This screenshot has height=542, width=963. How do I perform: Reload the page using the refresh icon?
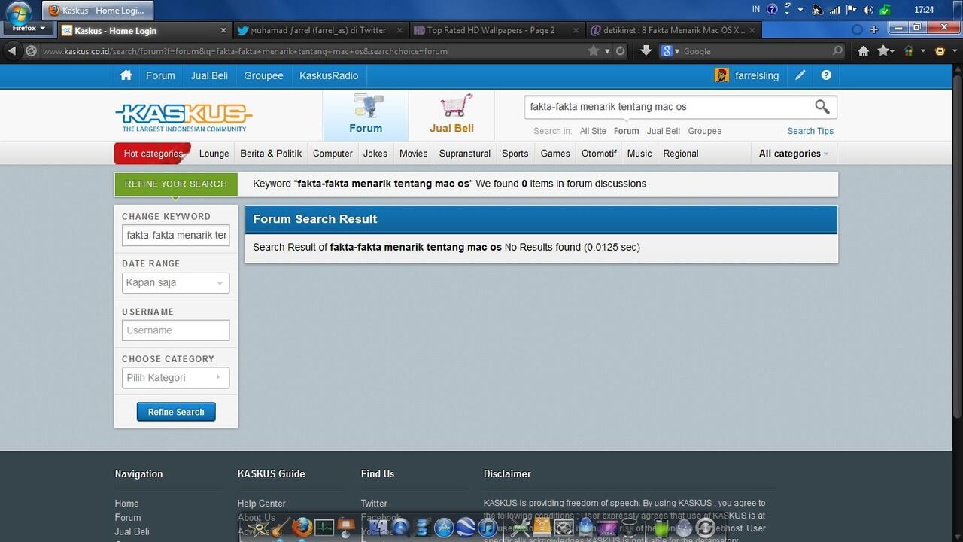(x=620, y=51)
